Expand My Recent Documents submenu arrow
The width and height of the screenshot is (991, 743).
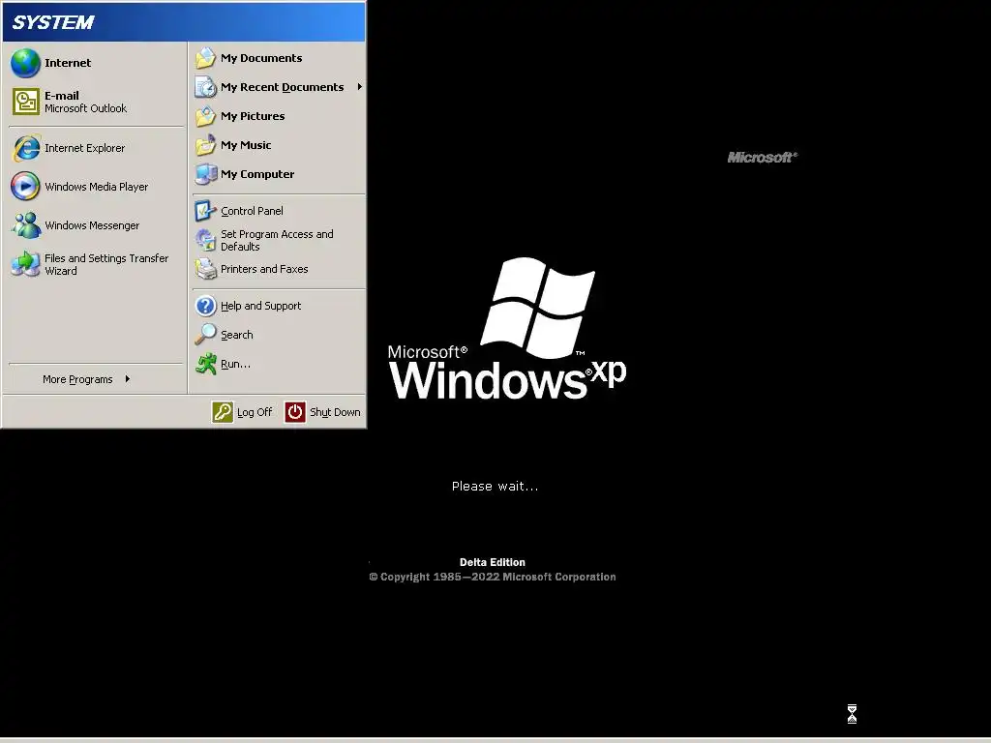click(360, 86)
